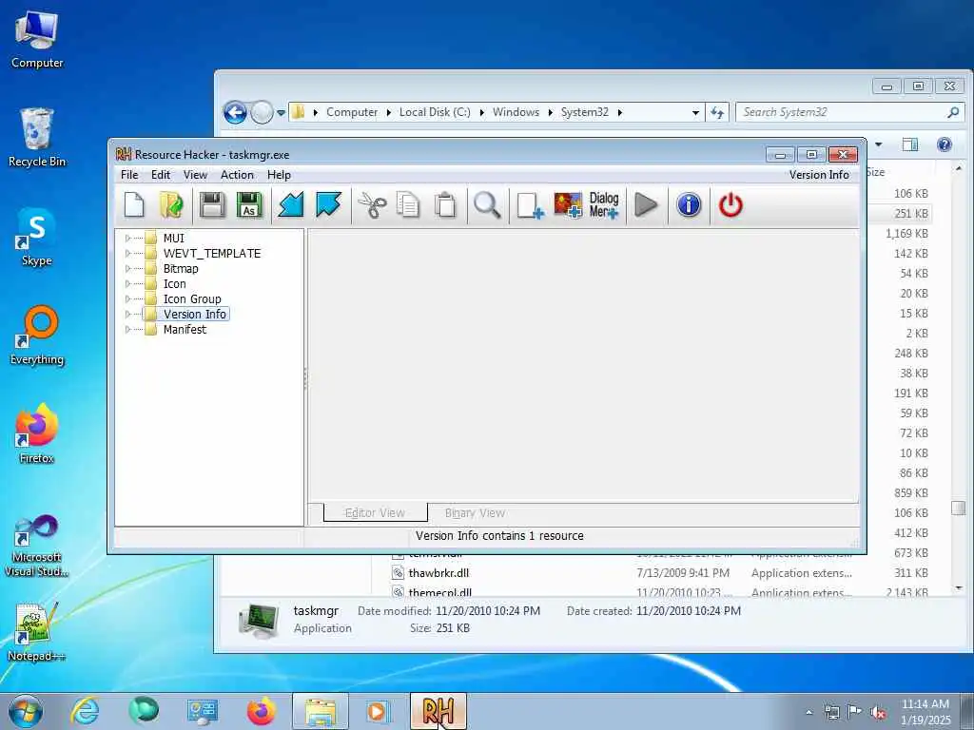Image resolution: width=974 pixels, height=730 pixels.
Task: Click the Compile script play icon
Action: (x=646, y=205)
